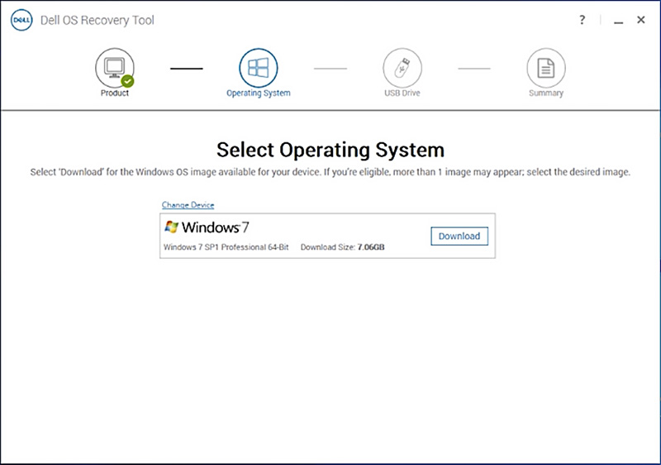
Task: Close the Dell OS Recovery Tool window
Action: click(641, 20)
